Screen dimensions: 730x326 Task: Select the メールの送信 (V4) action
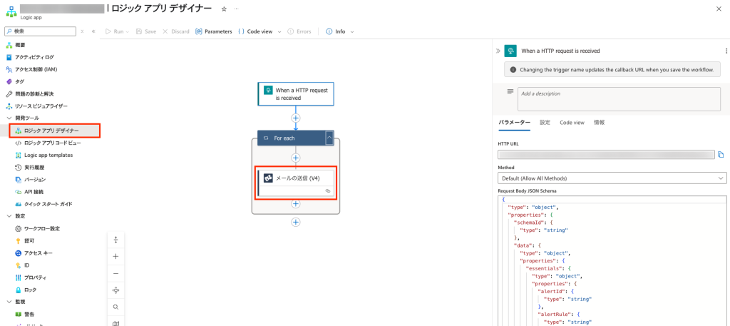click(x=296, y=183)
